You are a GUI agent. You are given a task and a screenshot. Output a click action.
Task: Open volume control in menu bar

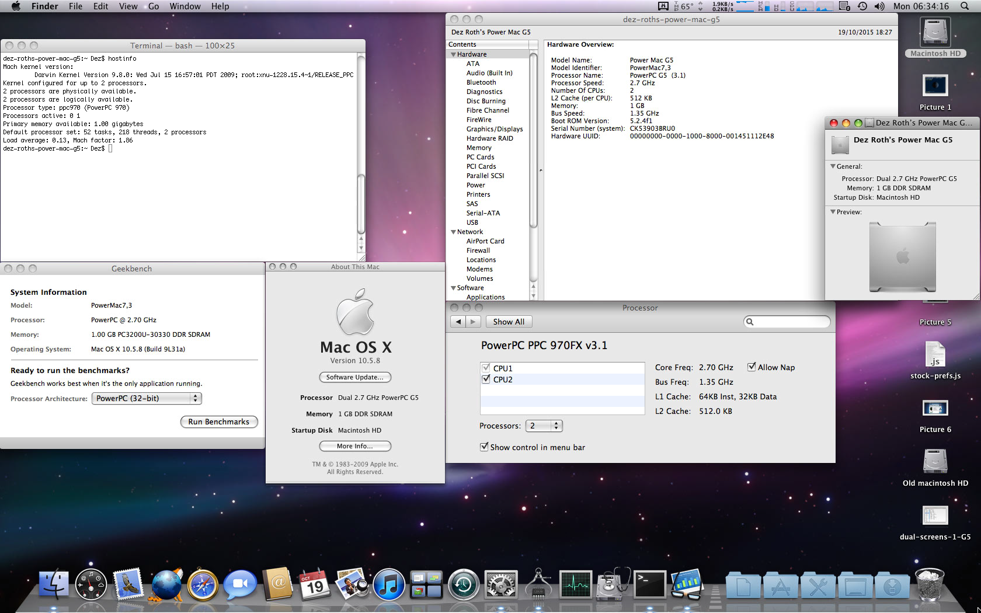pyautogui.click(x=879, y=6)
